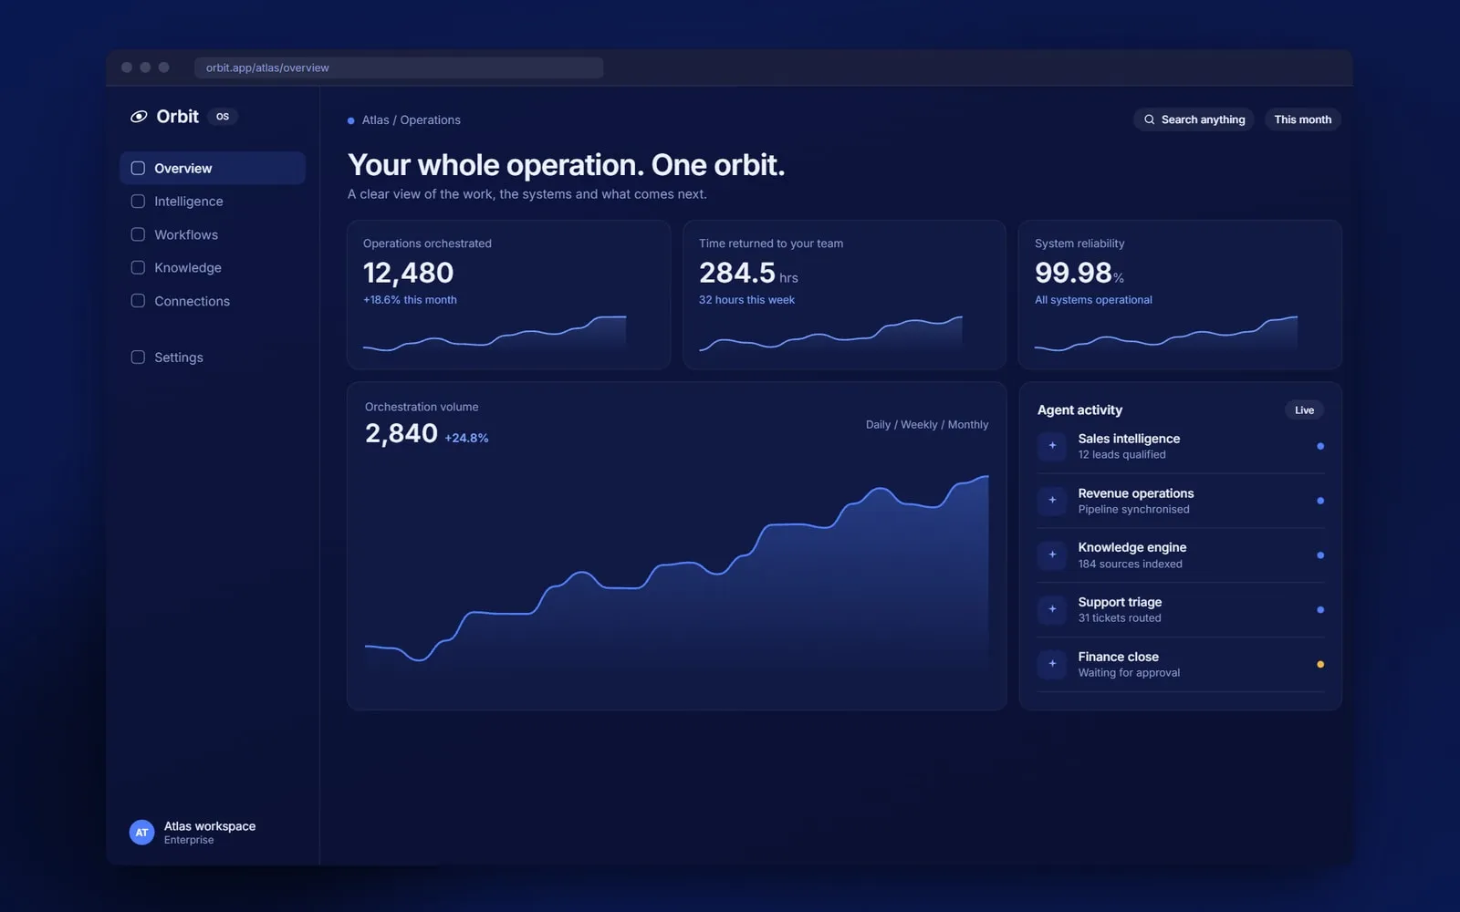Click the Intelligence sidebar square icon

tap(138, 202)
